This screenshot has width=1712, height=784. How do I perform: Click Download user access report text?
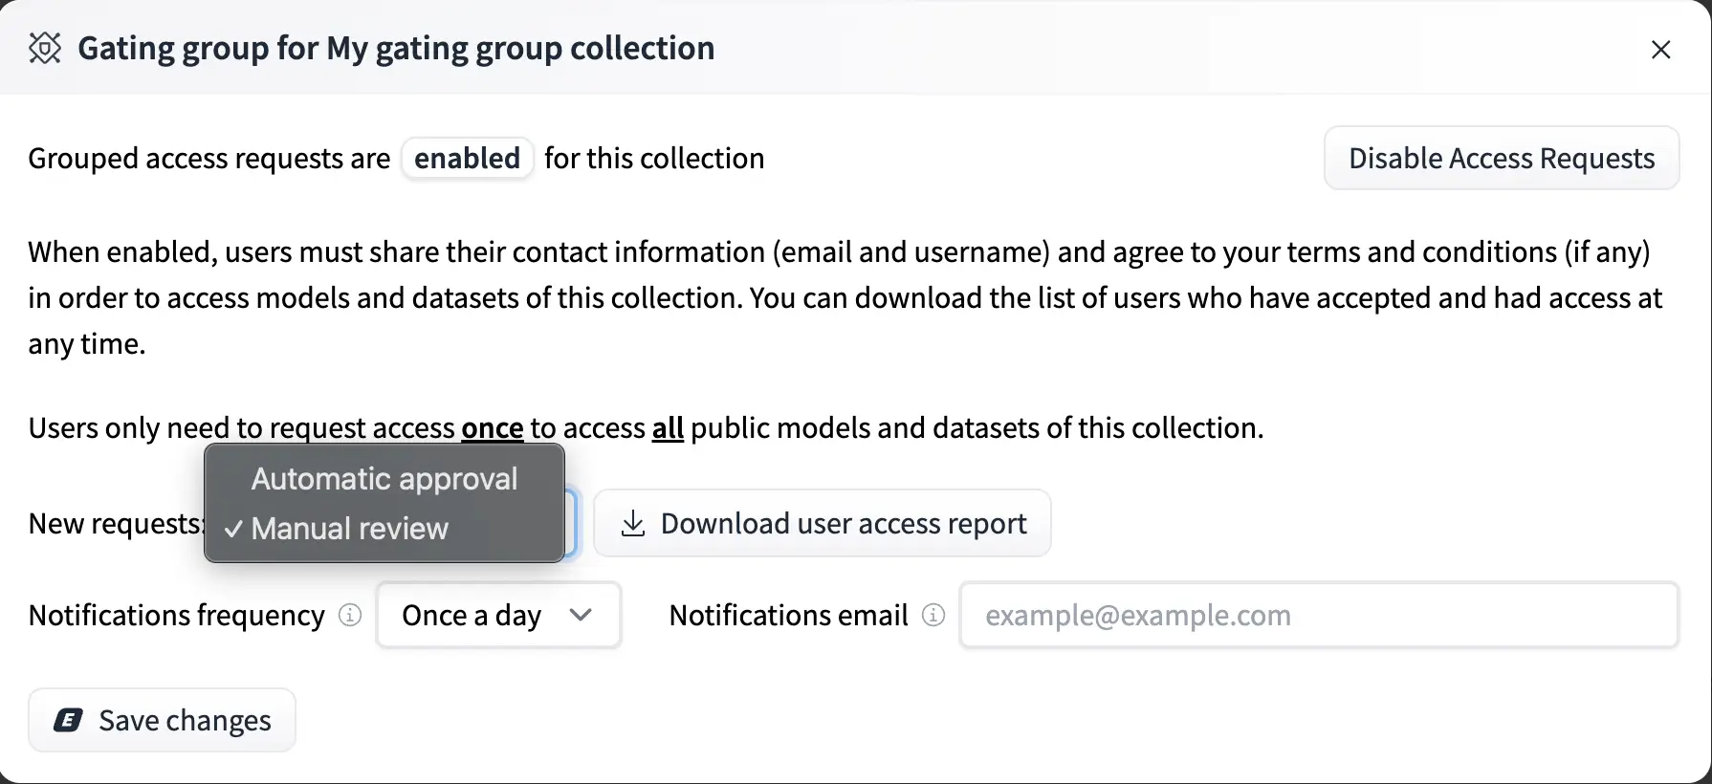tap(843, 524)
